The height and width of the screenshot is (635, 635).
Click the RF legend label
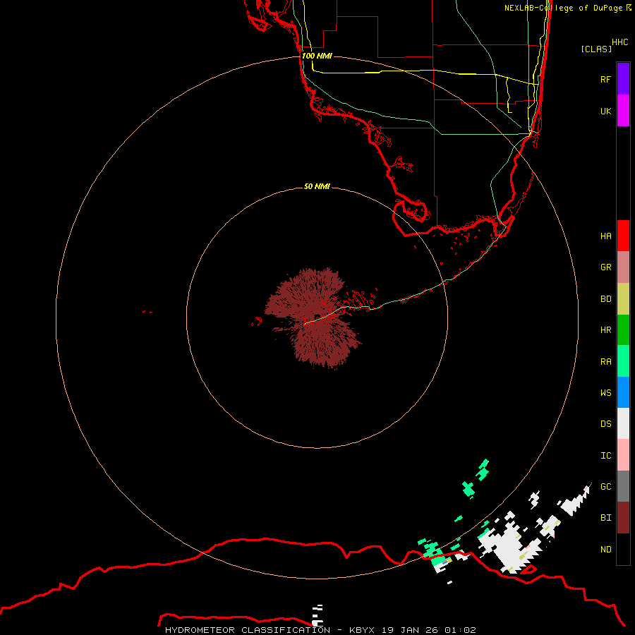[x=605, y=79]
